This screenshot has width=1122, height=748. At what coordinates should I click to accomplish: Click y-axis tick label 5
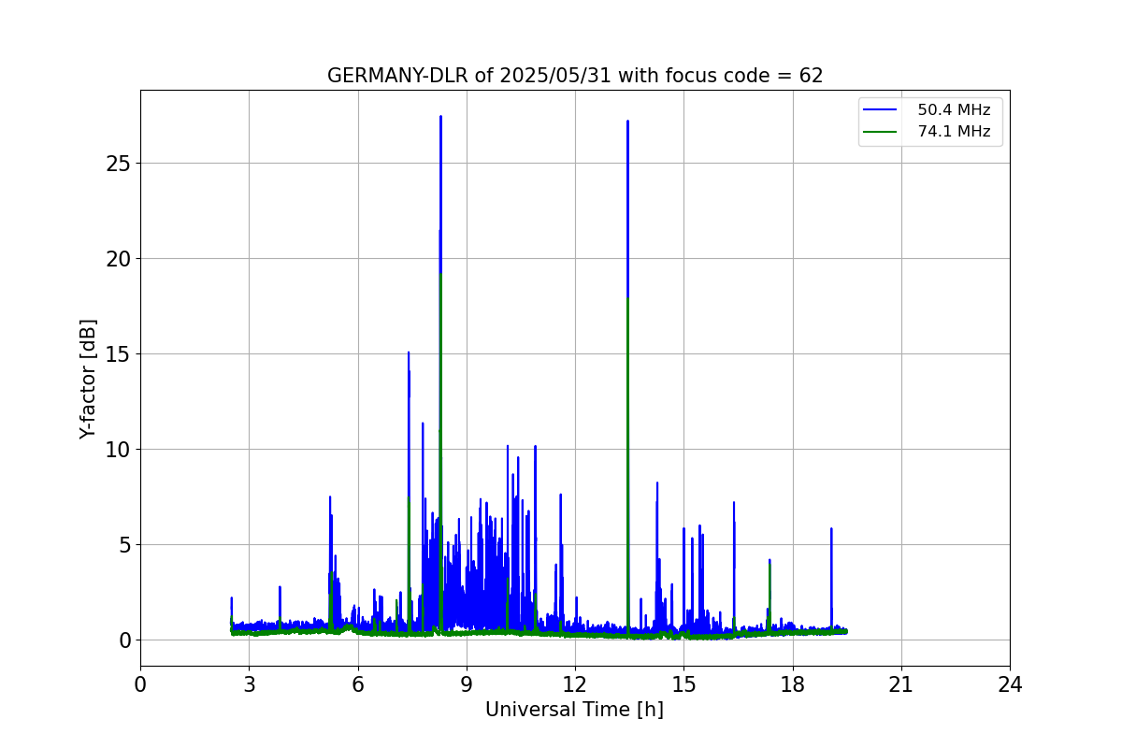coord(125,545)
